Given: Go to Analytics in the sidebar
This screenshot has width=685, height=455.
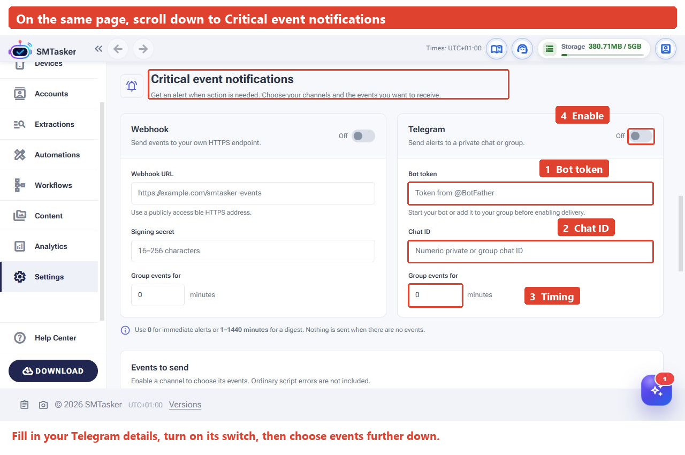Looking at the screenshot, I should coord(49,246).
